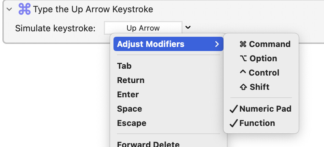
Task: Select Return from the keystroke menu
Action: click(x=131, y=80)
